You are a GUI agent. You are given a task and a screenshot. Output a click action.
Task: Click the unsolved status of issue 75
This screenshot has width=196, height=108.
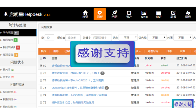(165, 88)
